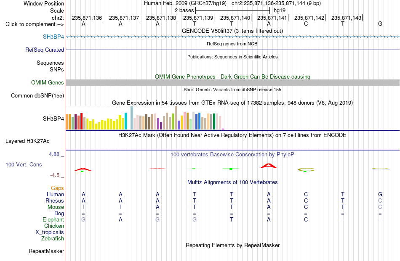Click position label 235,871,141
This screenshot has width=400, height=261.
click(x=272, y=18)
